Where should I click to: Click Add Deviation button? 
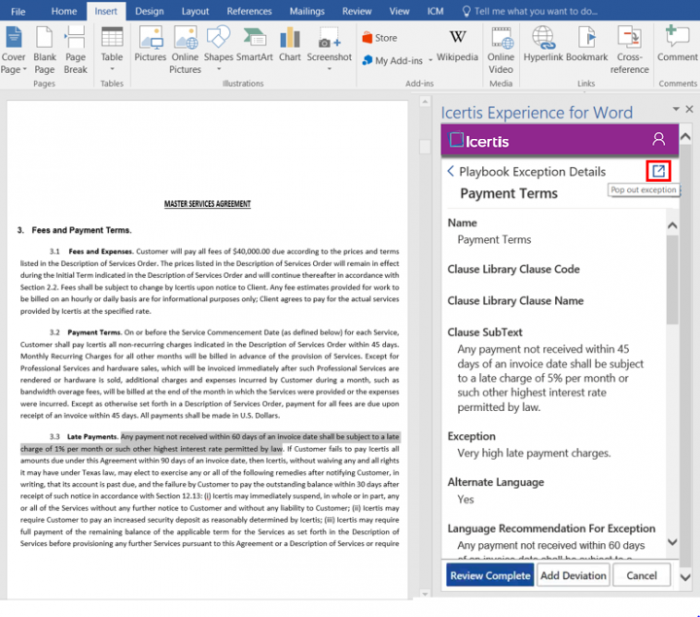coord(574,575)
